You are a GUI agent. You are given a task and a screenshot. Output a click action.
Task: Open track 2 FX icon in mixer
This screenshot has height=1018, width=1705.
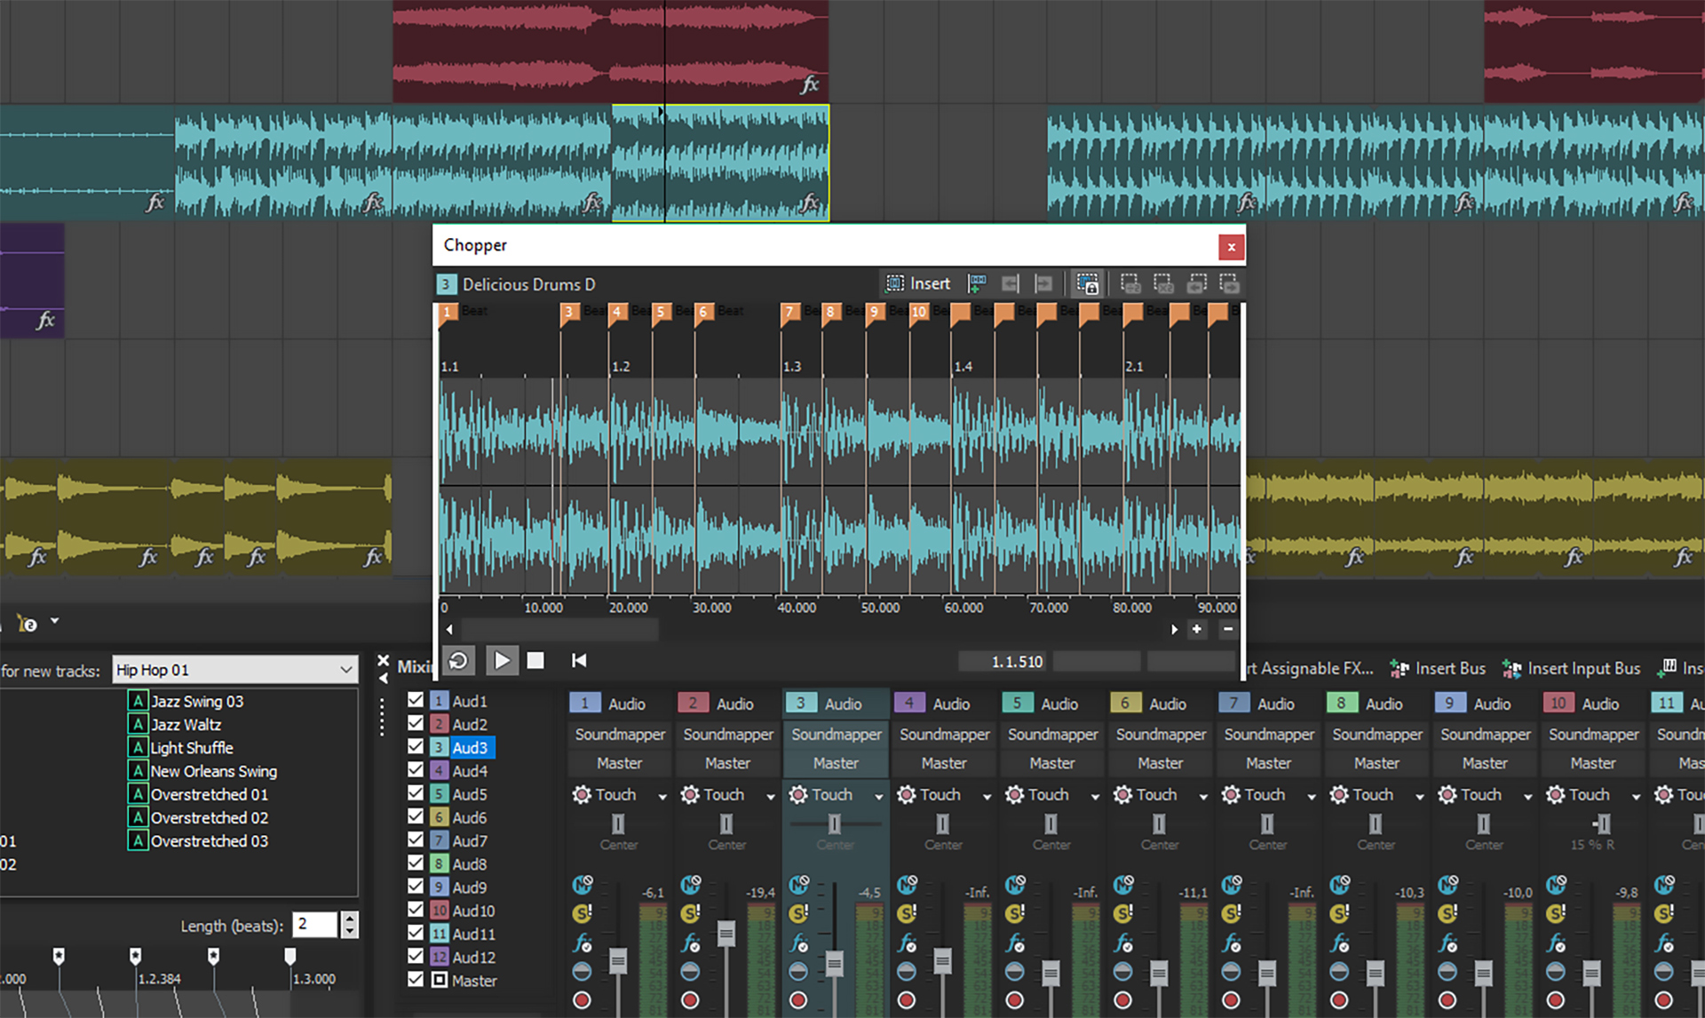(690, 942)
